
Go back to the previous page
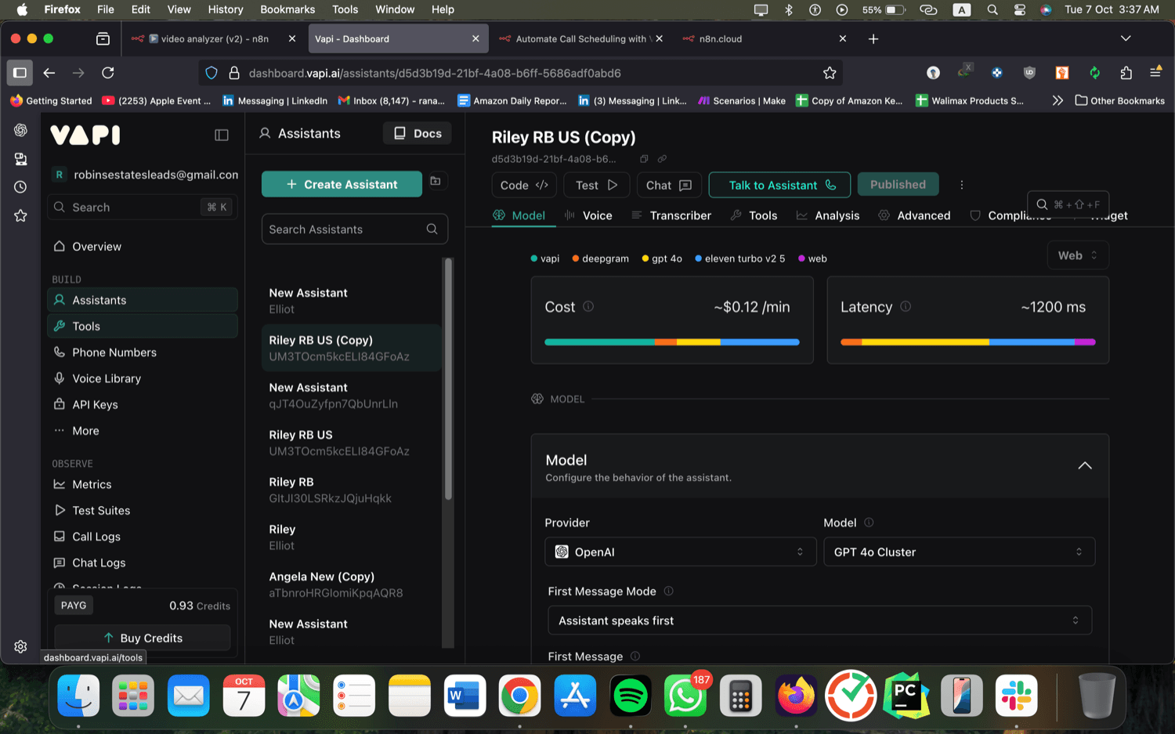(49, 73)
